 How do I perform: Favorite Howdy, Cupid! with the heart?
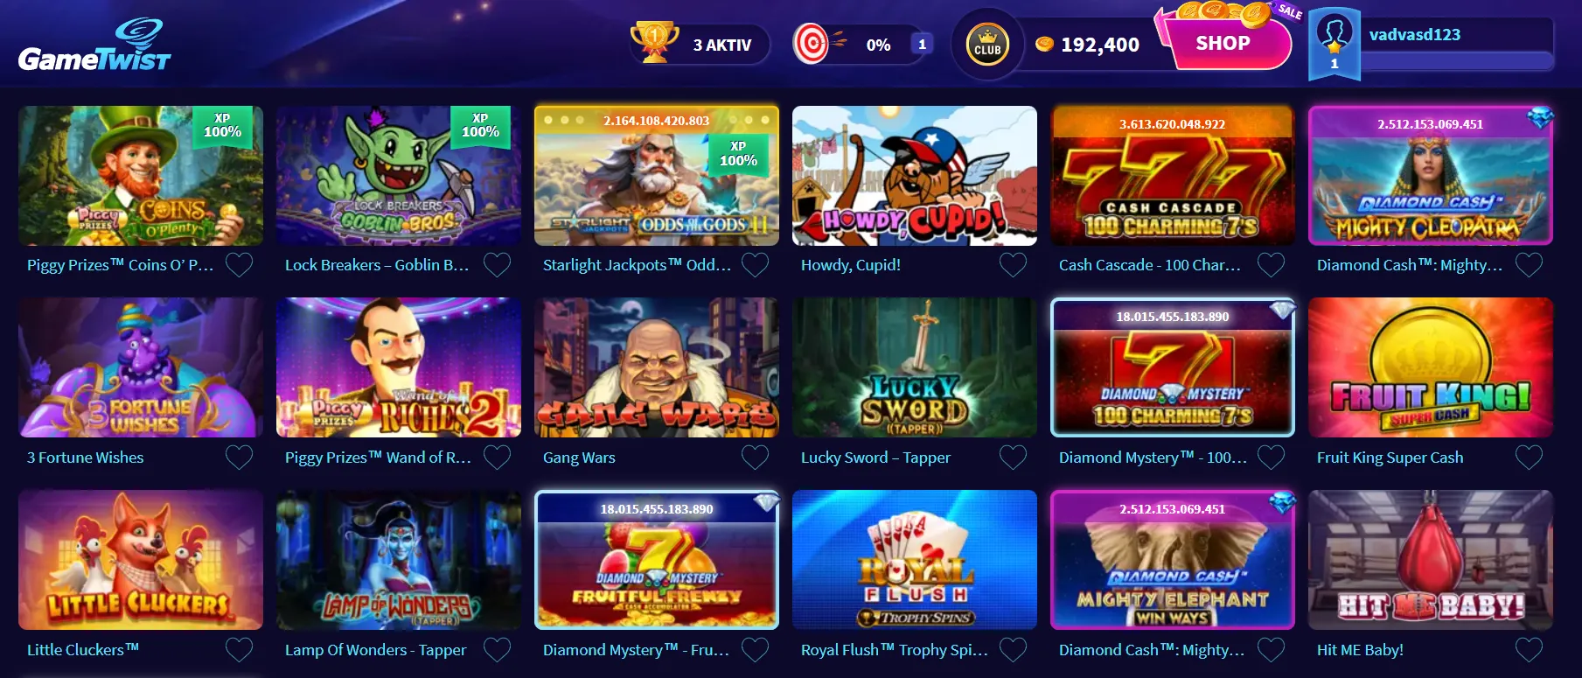point(1013,265)
